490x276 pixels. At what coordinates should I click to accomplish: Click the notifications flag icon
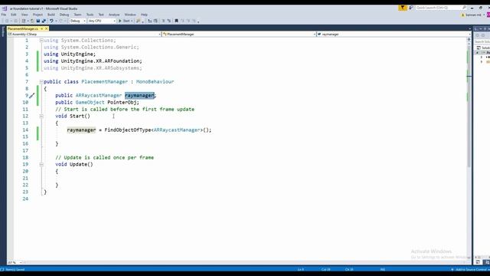pos(403,8)
